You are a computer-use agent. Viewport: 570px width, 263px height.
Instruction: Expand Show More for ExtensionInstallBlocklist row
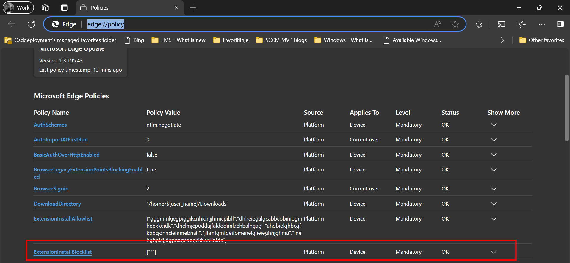pyautogui.click(x=494, y=252)
